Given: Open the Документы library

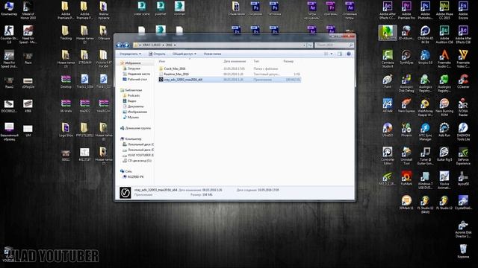Looking at the screenshot, I should click(135, 106).
